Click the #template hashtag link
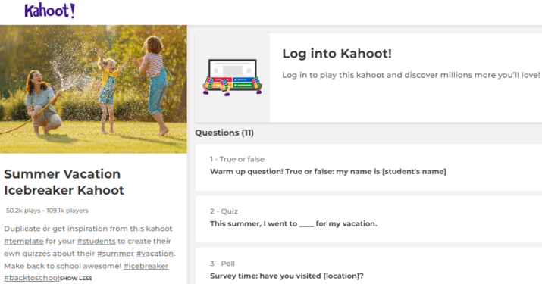Viewport: 542px width, 284px height. click(x=23, y=241)
